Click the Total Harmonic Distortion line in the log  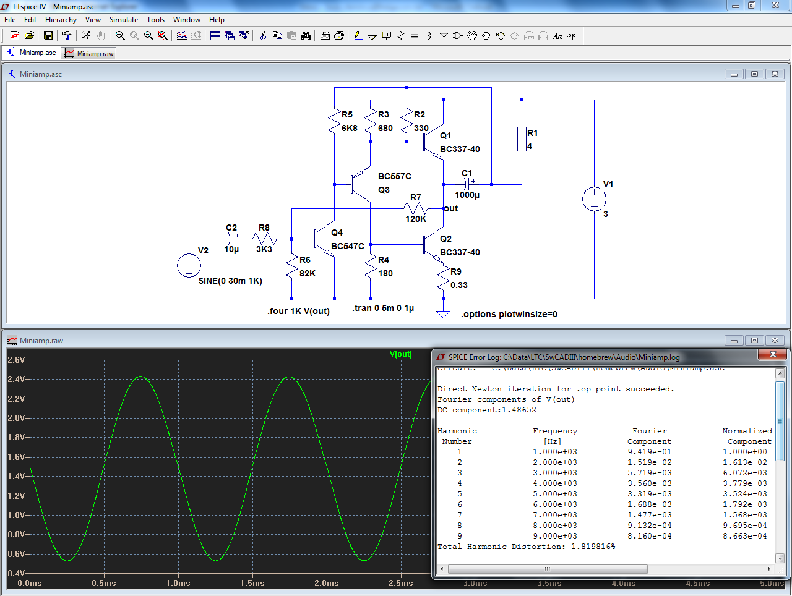pos(527,547)
